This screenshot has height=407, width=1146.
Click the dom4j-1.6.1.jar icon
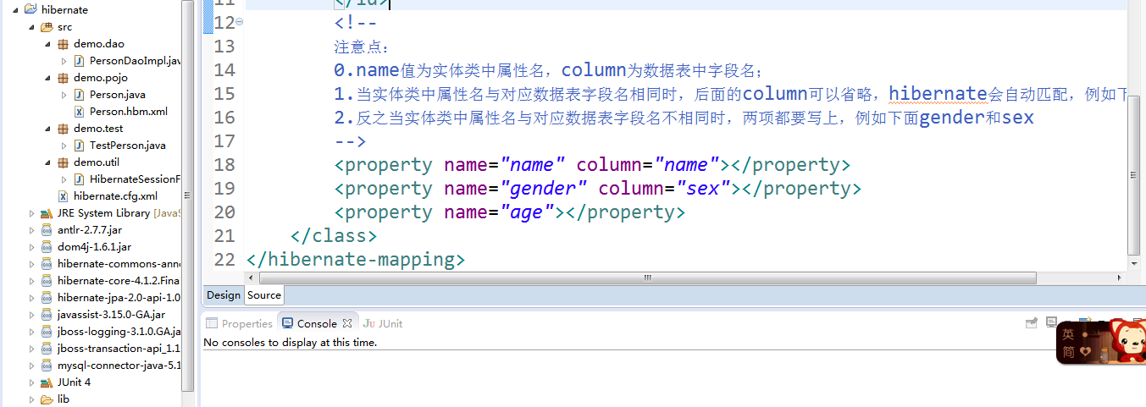pyautogui.click(x=47, y=247)
